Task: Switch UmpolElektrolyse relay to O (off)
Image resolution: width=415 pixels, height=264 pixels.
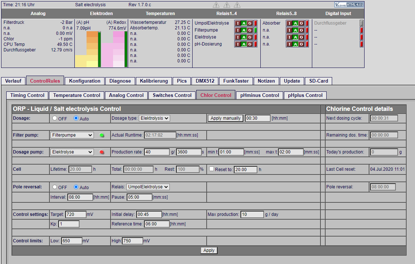Action: 250,23
